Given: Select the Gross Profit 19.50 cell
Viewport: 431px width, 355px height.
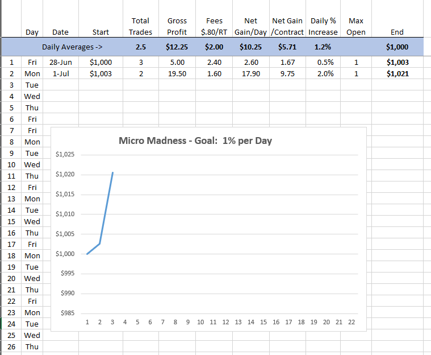Looking at the screenshot, I should click(177, 73).
